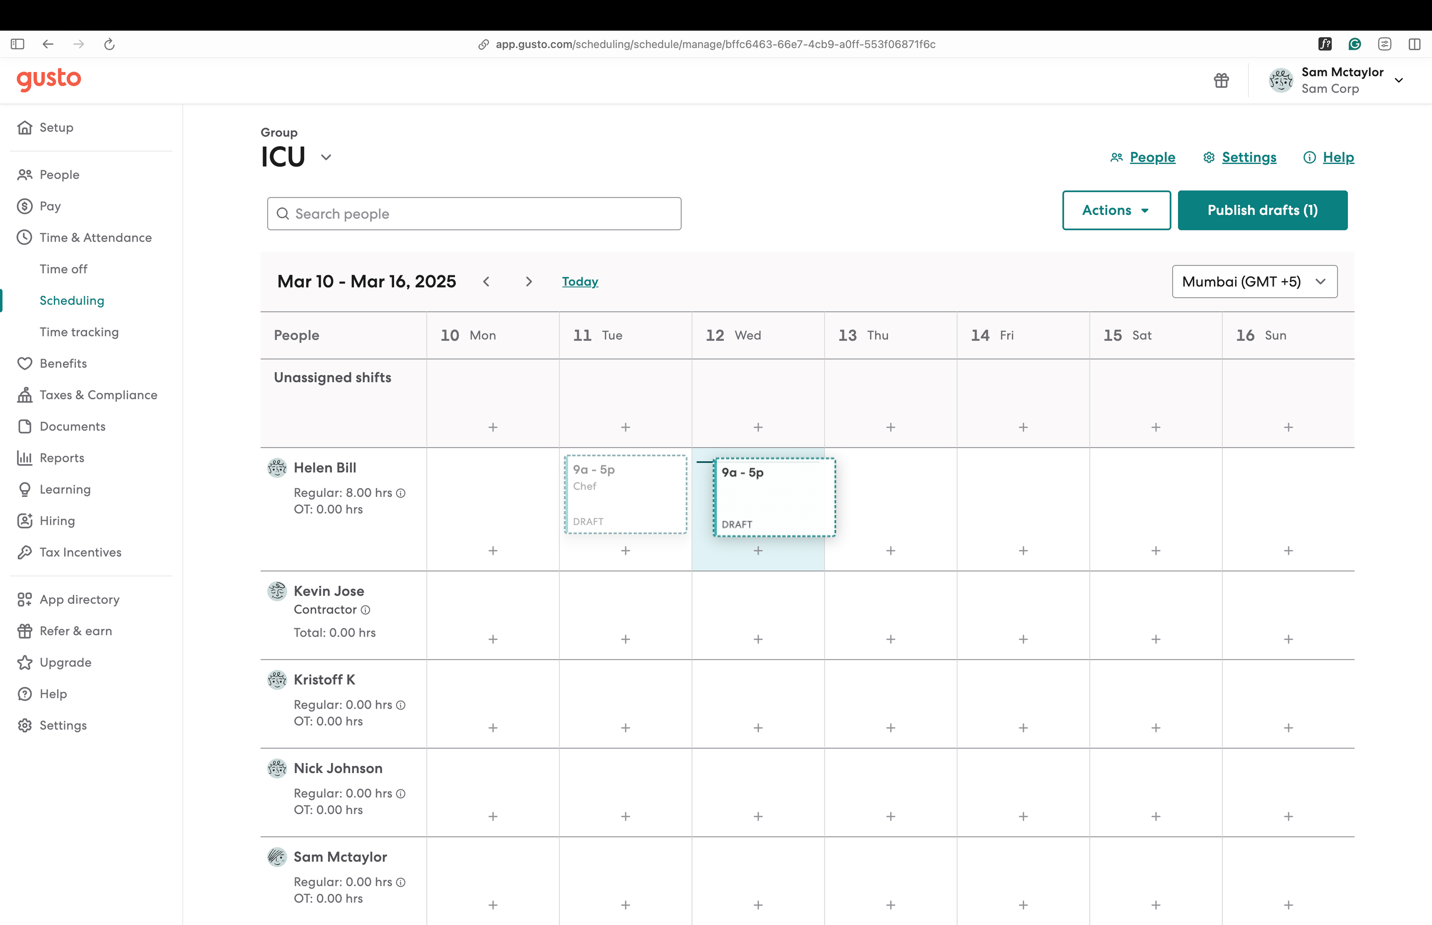Open People in the left sidebar
The image size is (1432, 925).
tap(59, 175)
